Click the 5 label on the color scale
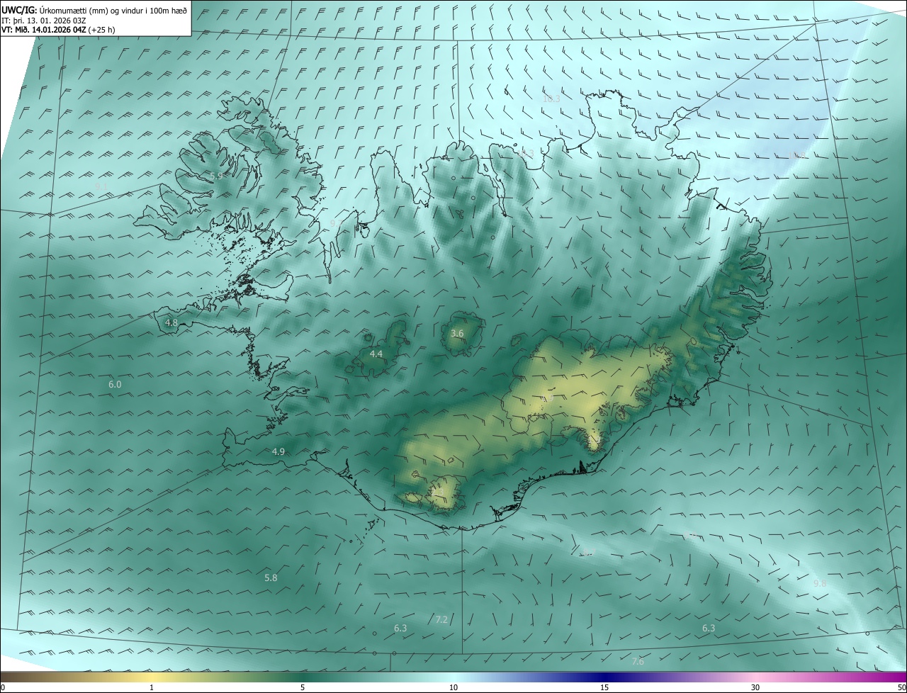 pyautogui.click(x=303, y=687)
